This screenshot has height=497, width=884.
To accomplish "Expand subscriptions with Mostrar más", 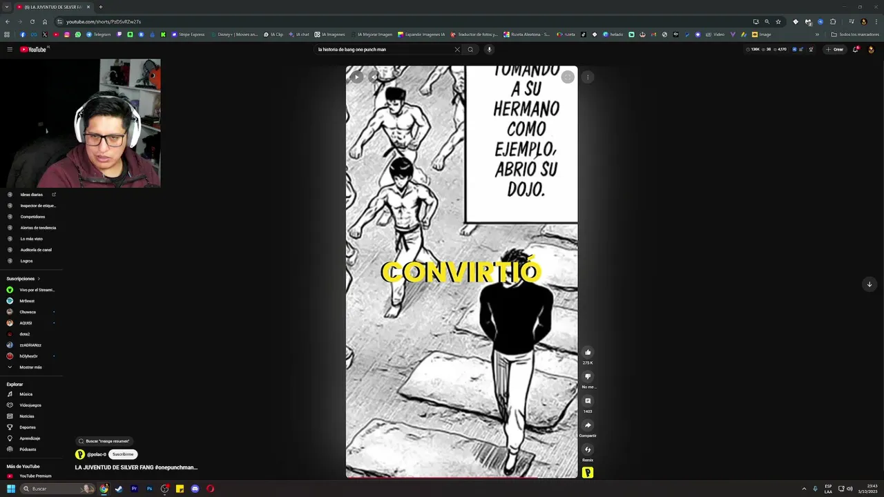I will pyautogui.click(x=31, y=367).
